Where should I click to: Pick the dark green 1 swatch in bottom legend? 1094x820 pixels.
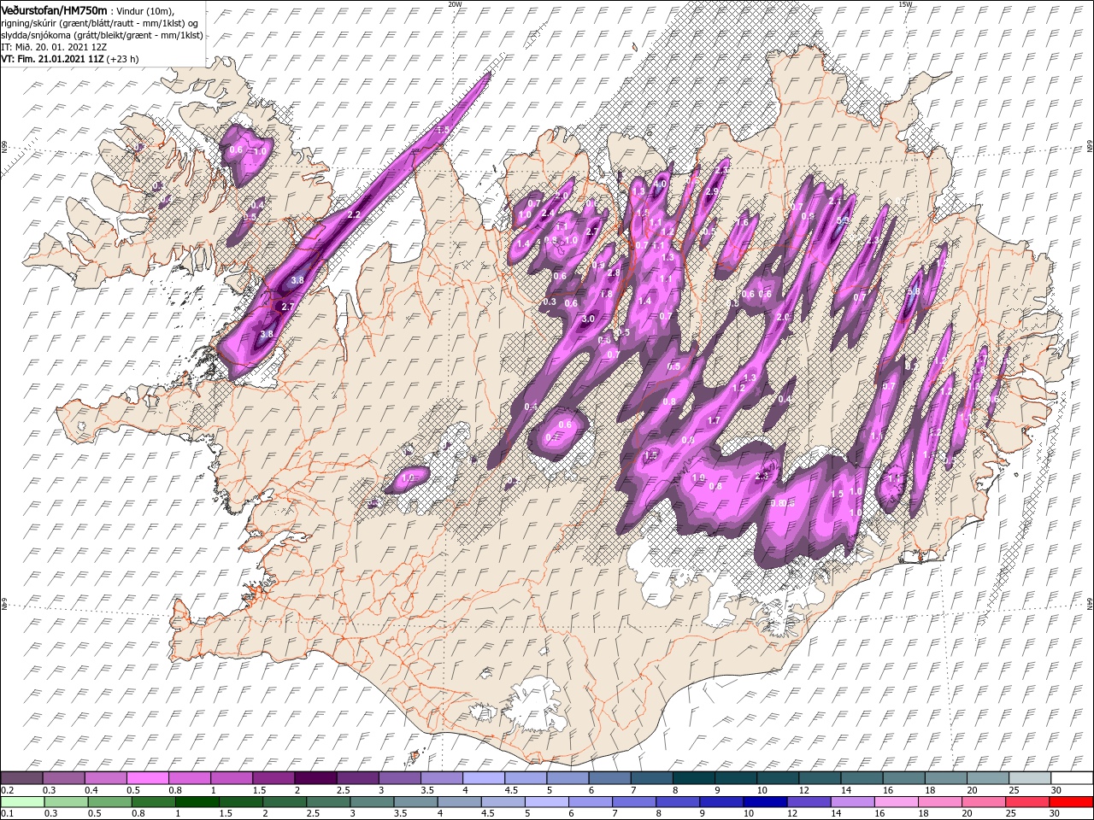pos(197,801)
